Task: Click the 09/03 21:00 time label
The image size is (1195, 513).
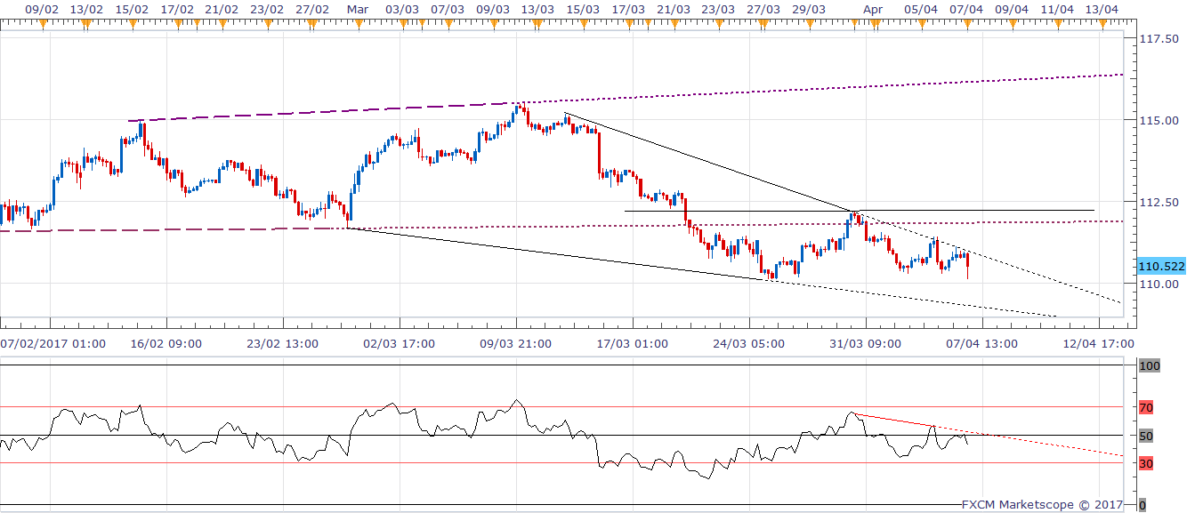Action: (516, 343)
